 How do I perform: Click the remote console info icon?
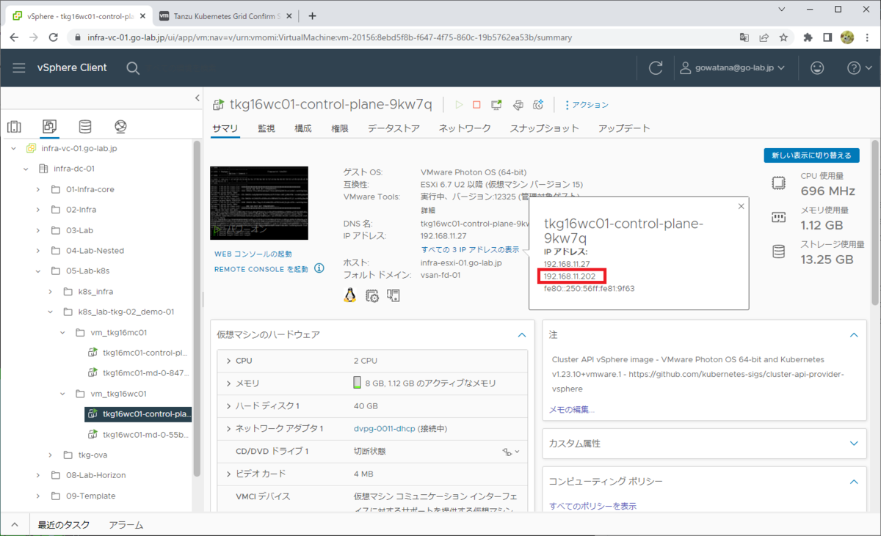point(319,268)
